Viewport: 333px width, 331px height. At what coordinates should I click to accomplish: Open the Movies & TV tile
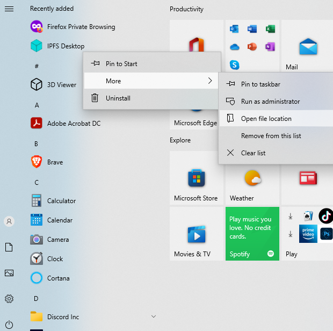pyautogui.click(x=197, y=234)
